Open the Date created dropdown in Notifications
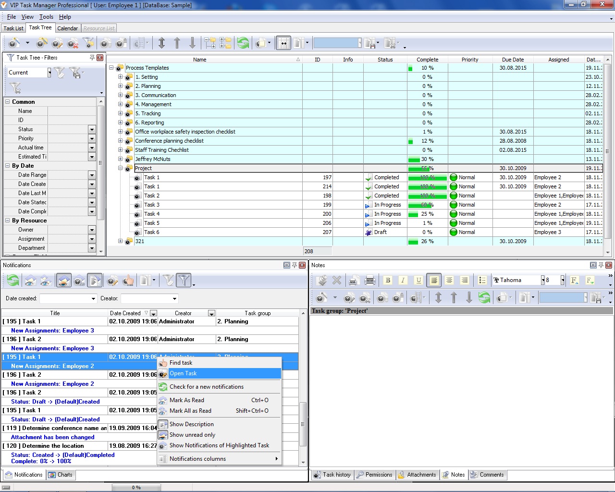This screenshot has width=615, height=492. click(93, 299)
